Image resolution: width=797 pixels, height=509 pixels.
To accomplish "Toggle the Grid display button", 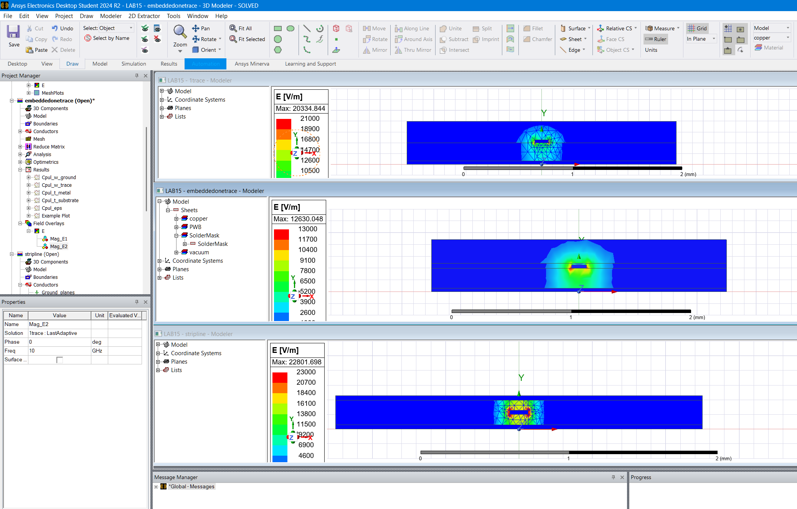I will click(x=697, y=28).
